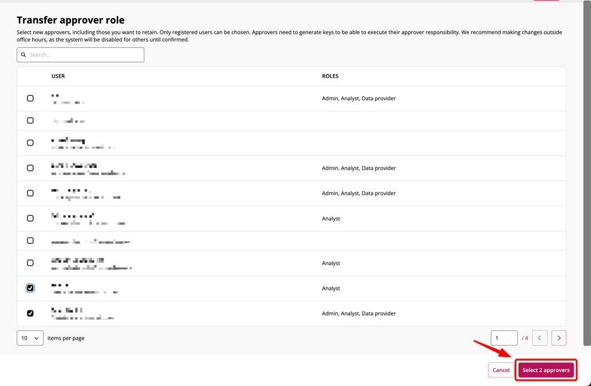Go to the next page of users

tap(558, 338)
